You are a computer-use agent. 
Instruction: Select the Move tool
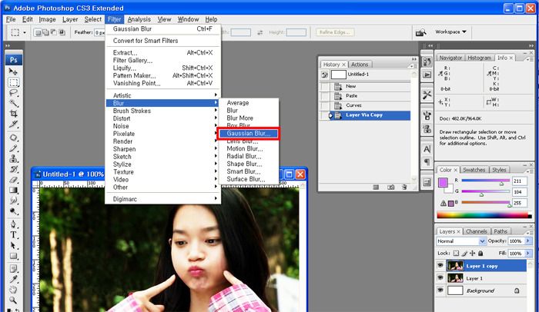(x=13, y=71)
